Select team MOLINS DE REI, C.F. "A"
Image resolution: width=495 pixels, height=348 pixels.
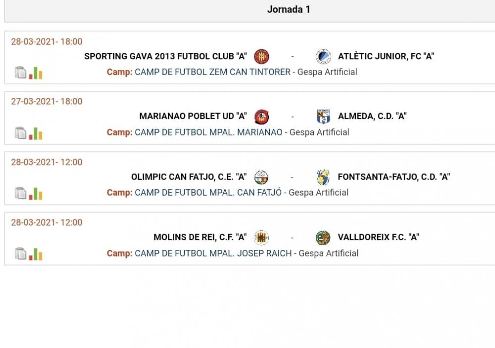click(200, 237)
